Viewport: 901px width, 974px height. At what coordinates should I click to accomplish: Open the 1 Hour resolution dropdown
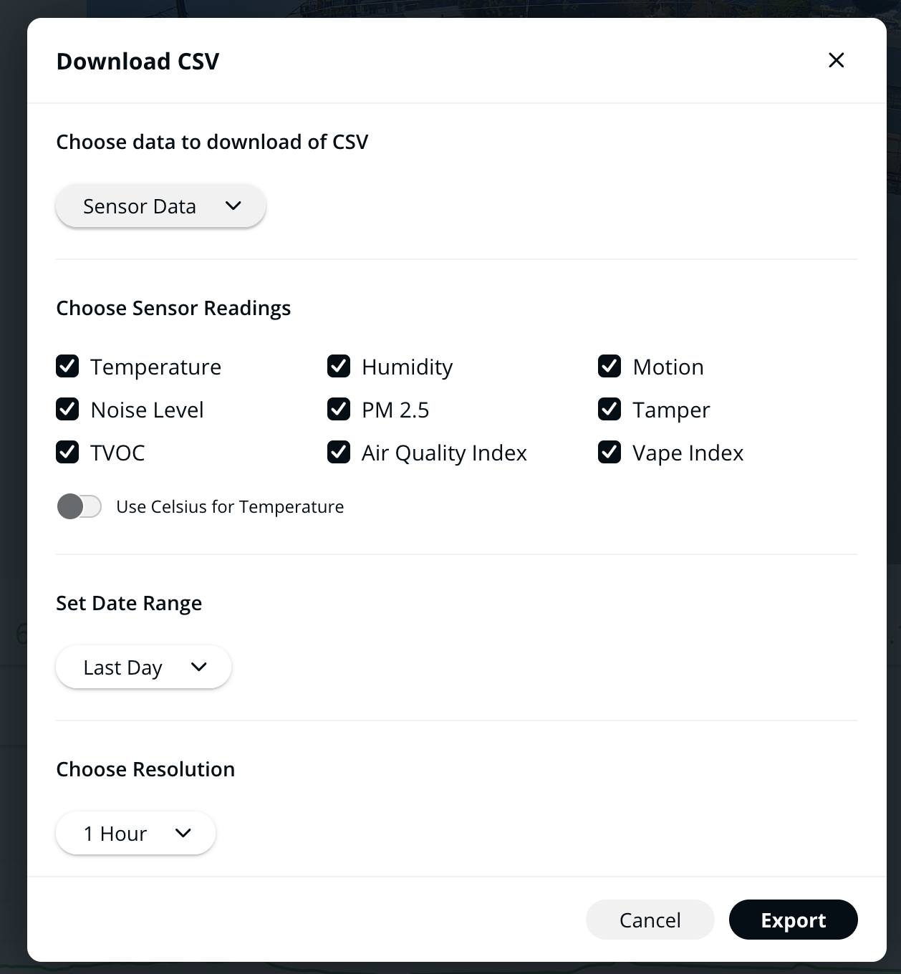[x=135, y=833]
